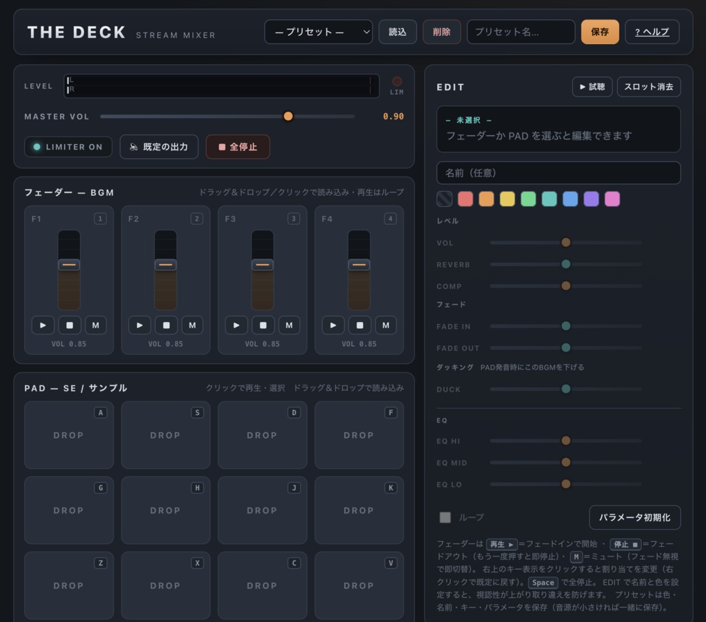Click the D key badge on pad
Viewport: 706px width, 622px height.
(x=294, y=412)
